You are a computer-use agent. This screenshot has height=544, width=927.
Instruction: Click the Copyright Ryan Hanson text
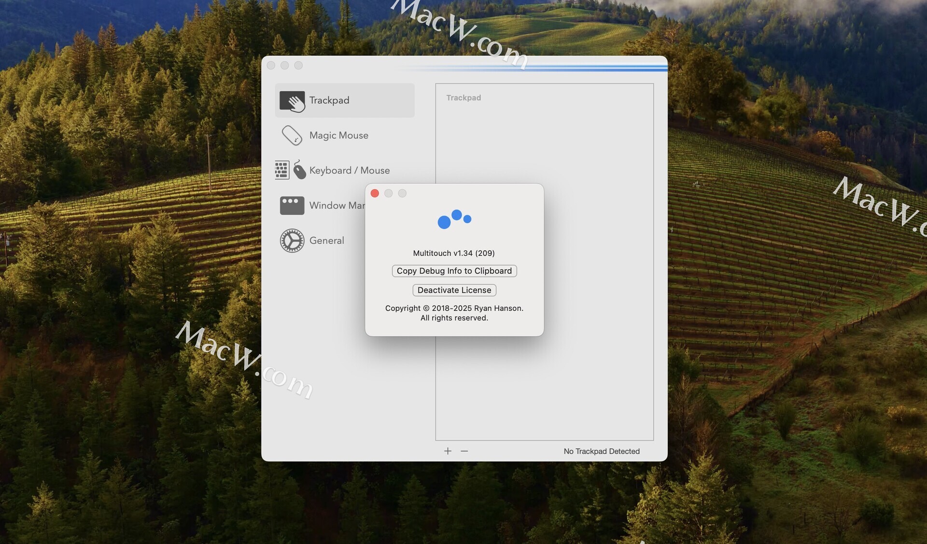pyautogui.click(x=454, y=308)
